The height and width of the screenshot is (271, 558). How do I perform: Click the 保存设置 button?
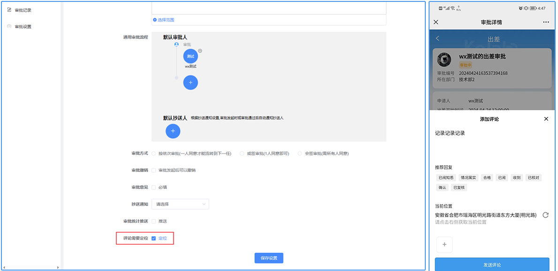pos(269,258)
